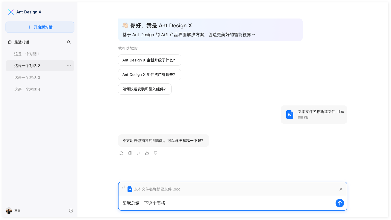Click the prompt '如何快速安装和引入组件?'

coord(145,89)
